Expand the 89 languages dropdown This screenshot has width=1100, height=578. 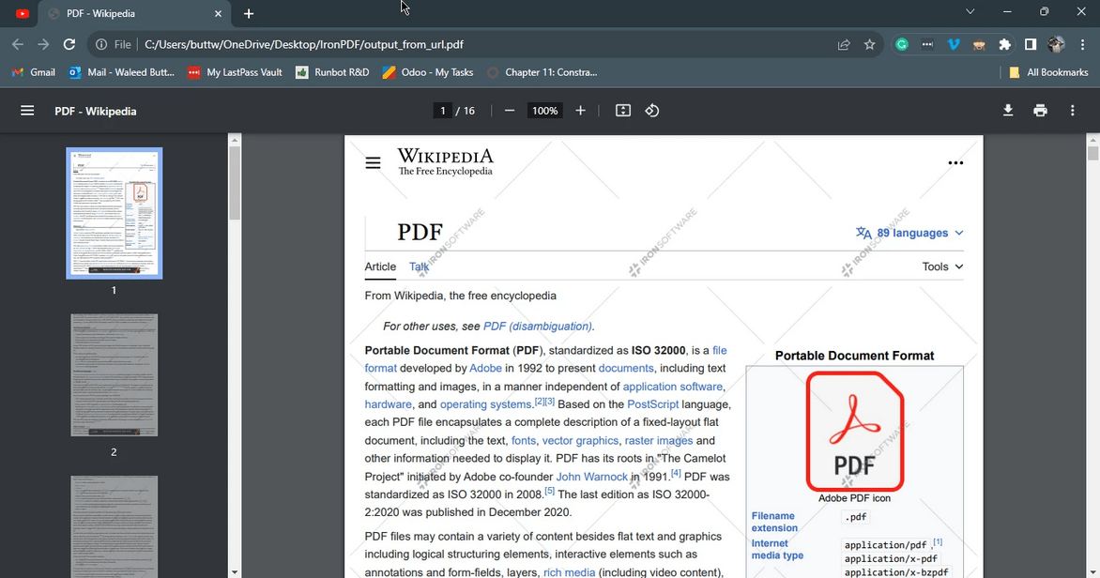tap(909, 233)
